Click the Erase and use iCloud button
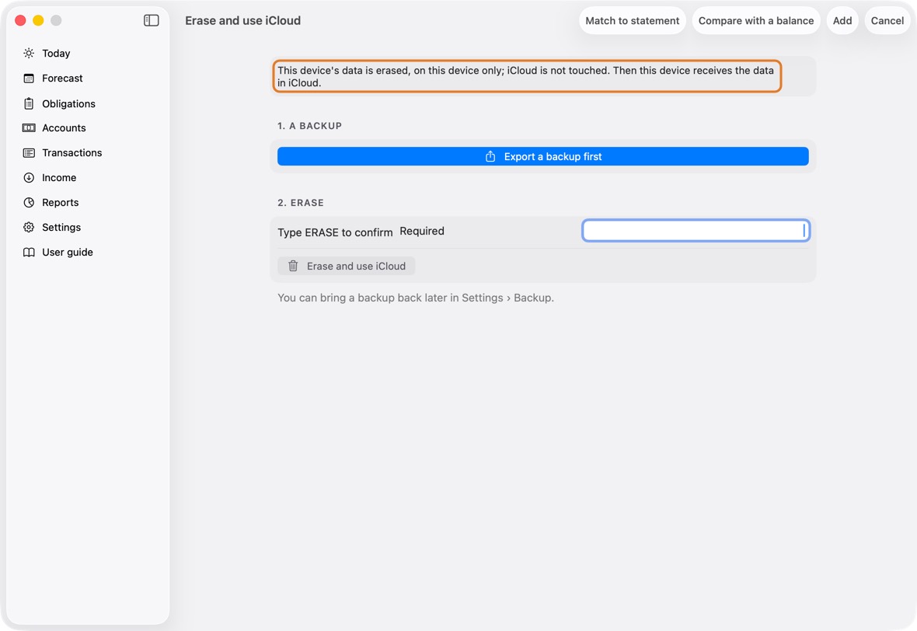This screenshot has height=631, width=917. [347, 266]
